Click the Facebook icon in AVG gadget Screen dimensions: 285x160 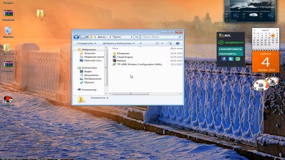224,59
